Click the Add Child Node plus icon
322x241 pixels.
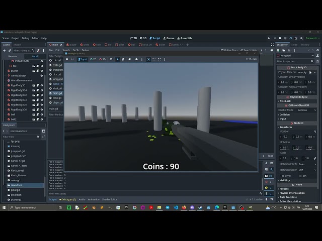(5, 50)
